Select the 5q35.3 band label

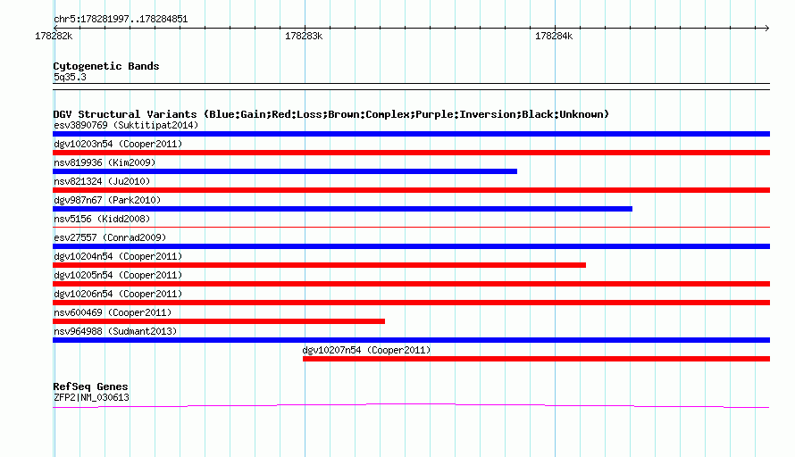coord(70,77)
